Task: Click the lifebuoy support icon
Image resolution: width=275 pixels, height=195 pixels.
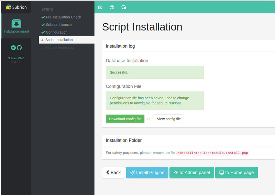Action: pos(112,7)
